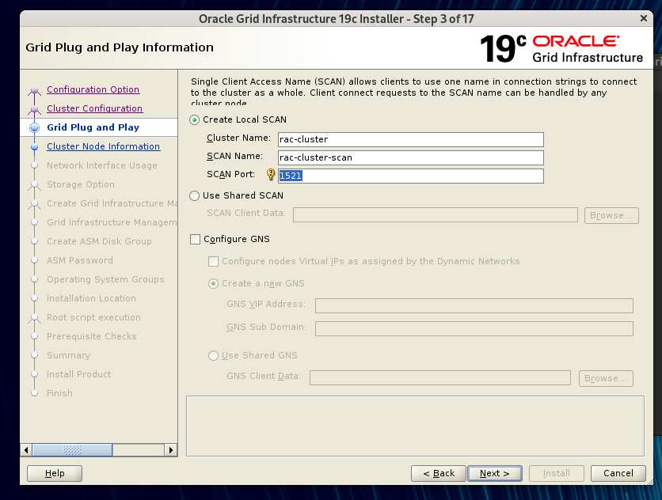
Task: Click the Cluster Node Information step marker icon
Action: tap(35, 147)
